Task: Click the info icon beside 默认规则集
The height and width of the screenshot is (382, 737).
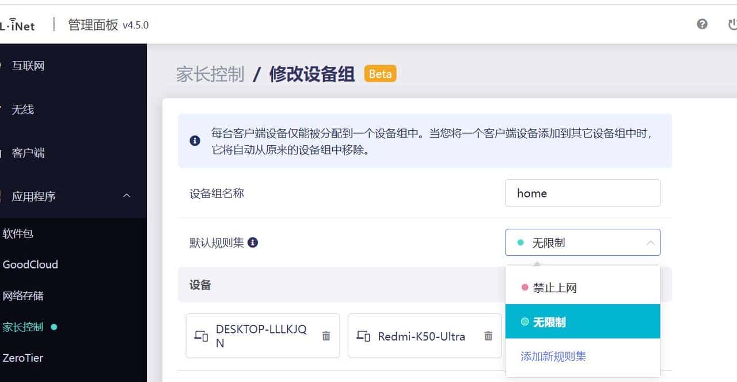Action: (252, 243)
